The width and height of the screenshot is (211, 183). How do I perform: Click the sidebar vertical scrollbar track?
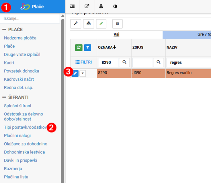[63, 101]
